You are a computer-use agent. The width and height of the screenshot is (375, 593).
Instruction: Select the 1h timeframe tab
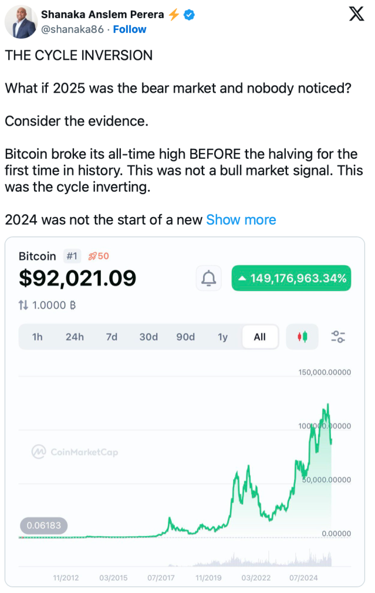[37, 336]
